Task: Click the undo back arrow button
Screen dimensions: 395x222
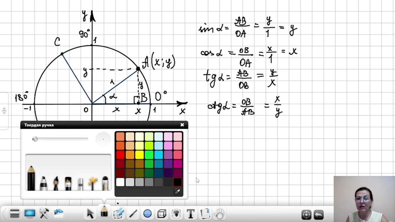Action: (x=318, y=214)
